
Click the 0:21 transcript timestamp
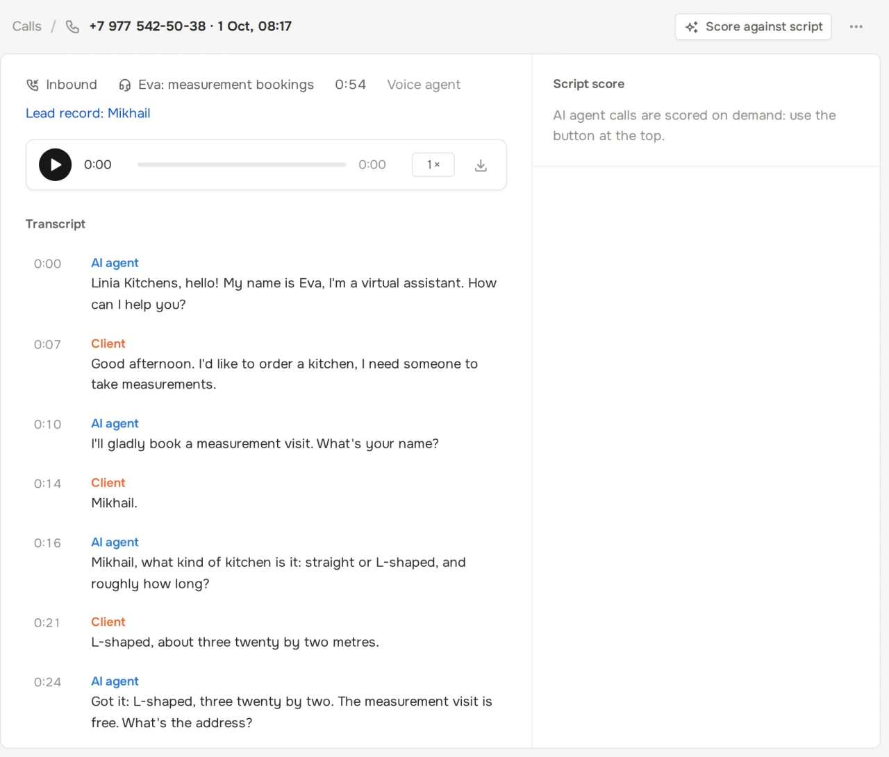(47, 623)
